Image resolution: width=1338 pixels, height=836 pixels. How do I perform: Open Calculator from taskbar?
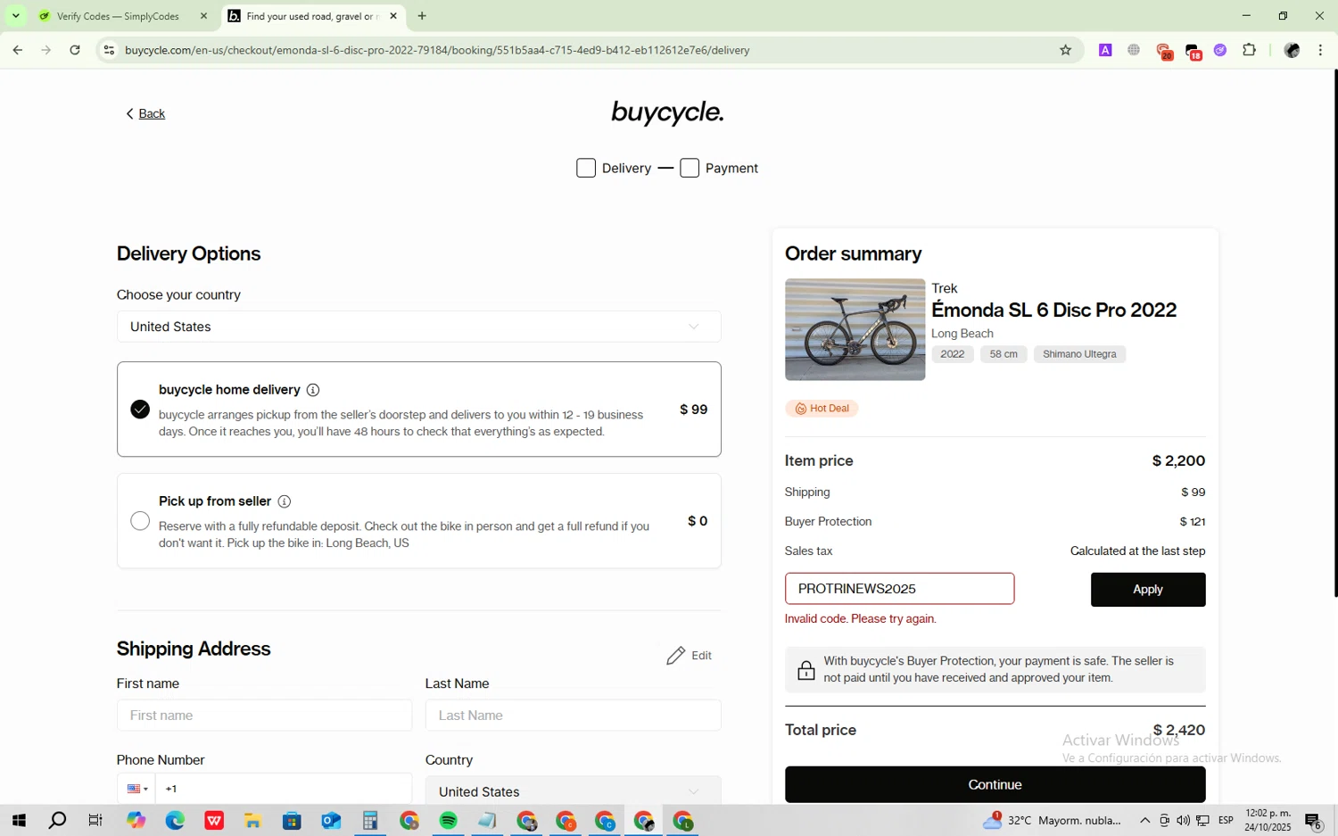point(370,821)
